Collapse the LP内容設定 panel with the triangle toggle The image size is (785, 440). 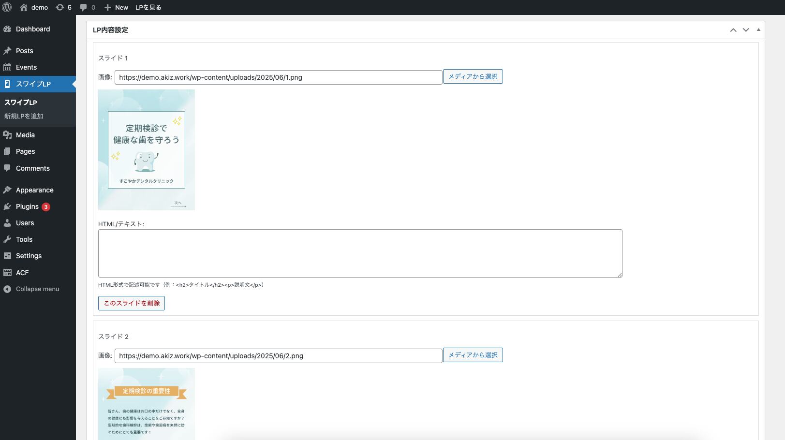(758, 30)
